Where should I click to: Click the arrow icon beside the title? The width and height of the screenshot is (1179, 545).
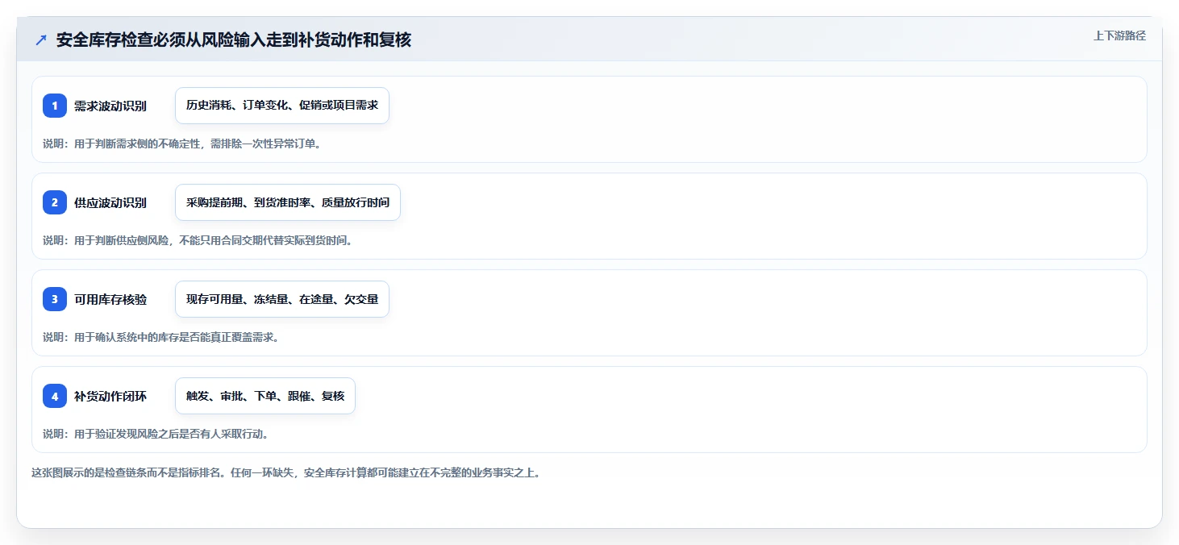(x=41, y=40)
